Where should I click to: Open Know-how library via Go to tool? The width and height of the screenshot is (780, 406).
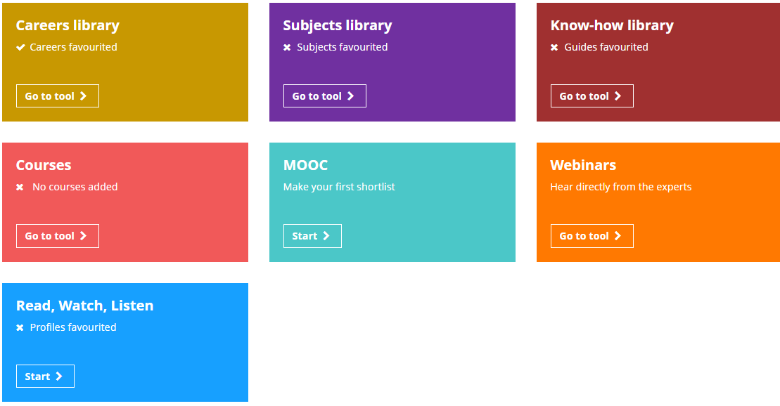coord(592,96)
